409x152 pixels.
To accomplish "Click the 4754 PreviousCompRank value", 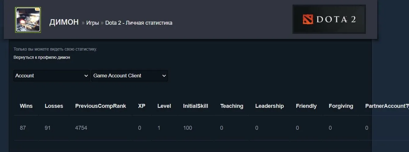I will click(x=81, y=128).
